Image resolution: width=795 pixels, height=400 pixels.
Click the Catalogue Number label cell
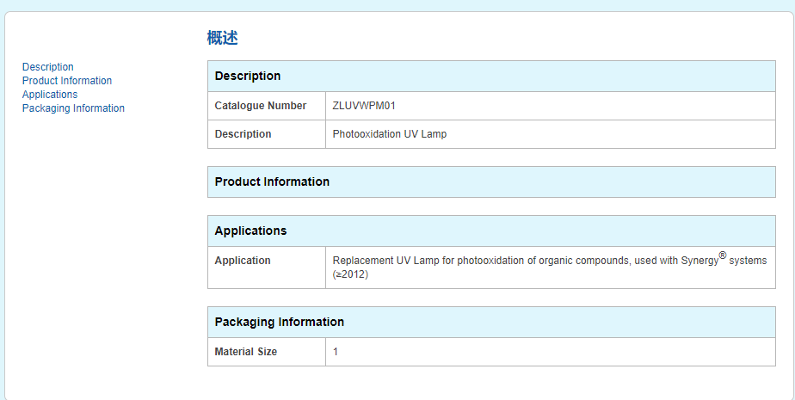pyautogui.click(x=260, y=106)
